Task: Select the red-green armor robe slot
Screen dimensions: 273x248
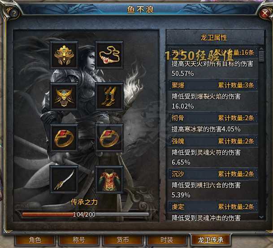Action: pos(109,179)
